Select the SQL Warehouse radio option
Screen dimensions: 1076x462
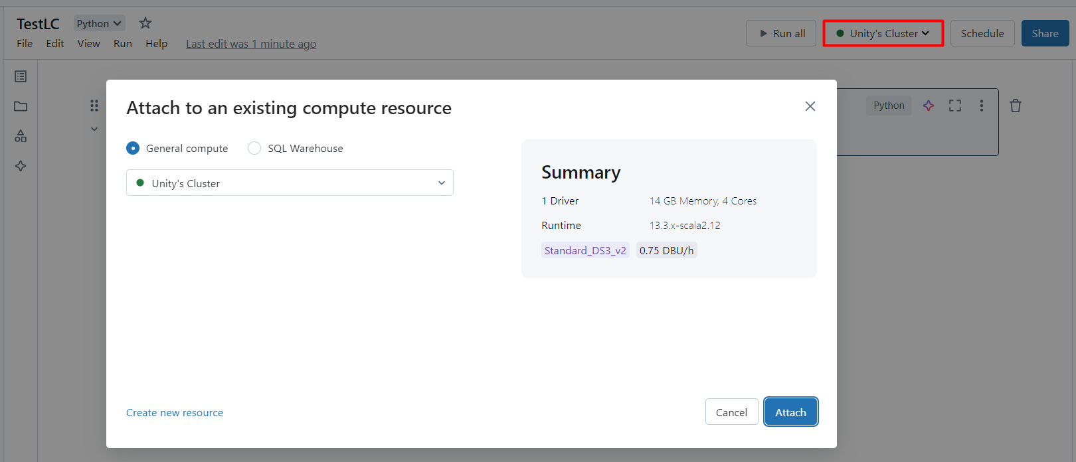(254, 148)
